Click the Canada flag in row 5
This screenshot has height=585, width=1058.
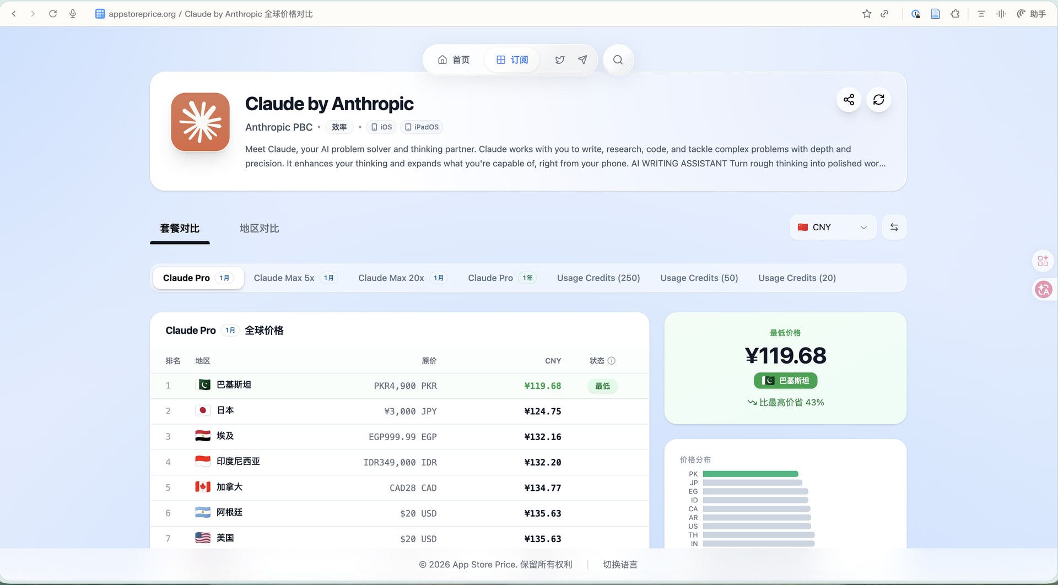(x=203, y=487)
